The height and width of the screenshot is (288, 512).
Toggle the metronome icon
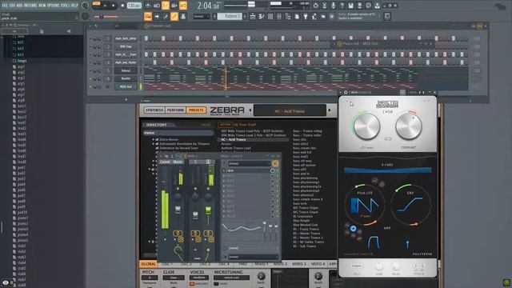click(148, 6)
